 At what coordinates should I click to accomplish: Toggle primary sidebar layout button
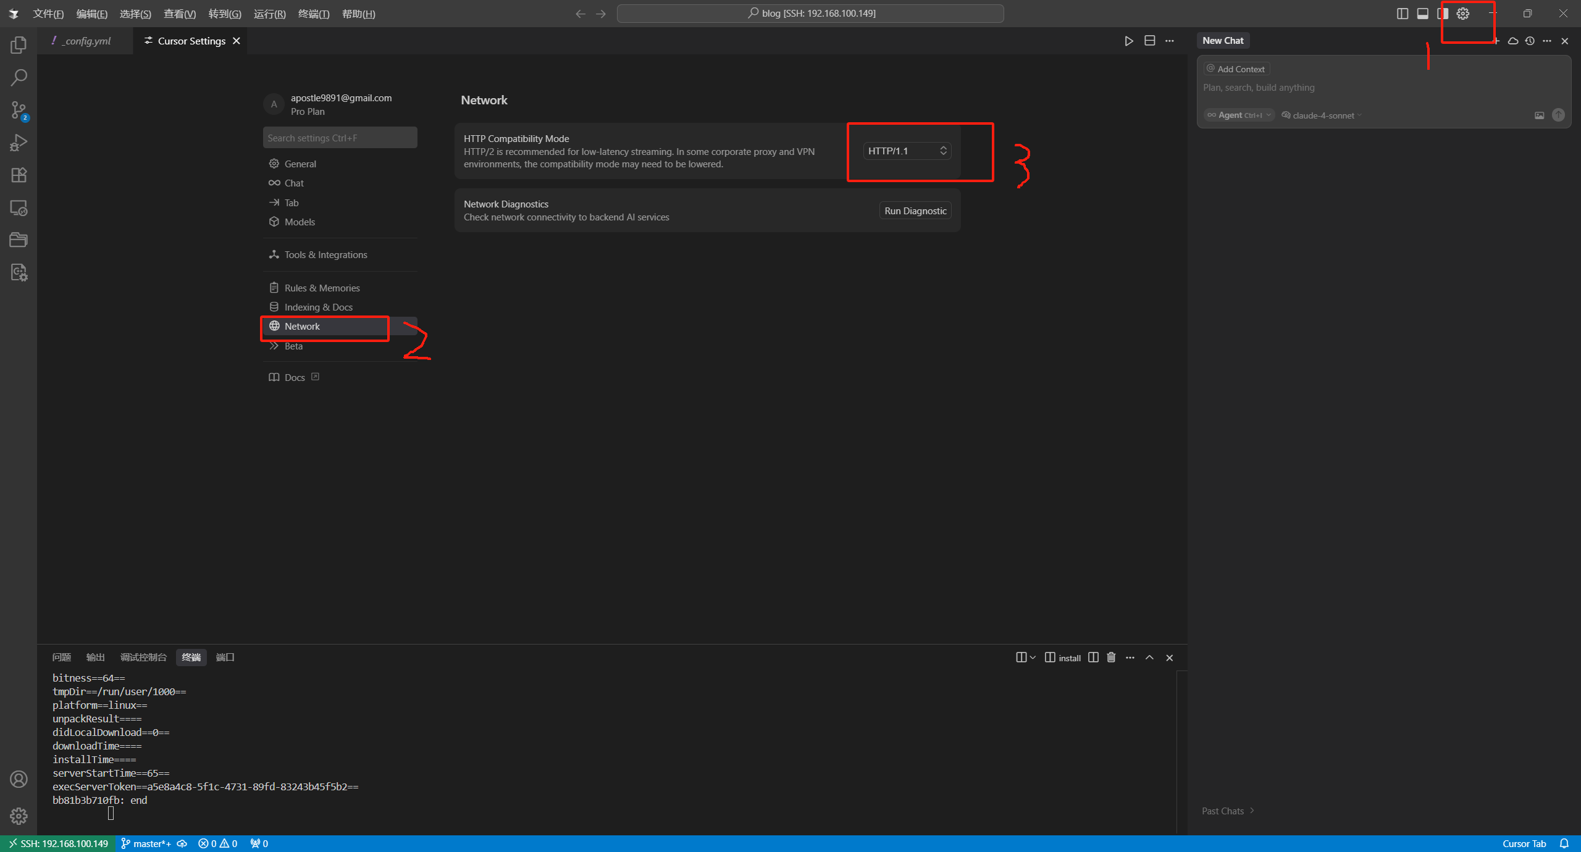coord(1403,14)
